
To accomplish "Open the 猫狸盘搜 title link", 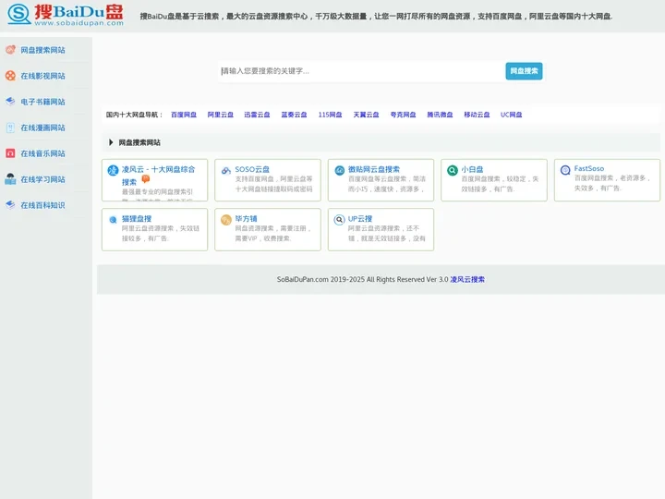I will tap(137, 218).
